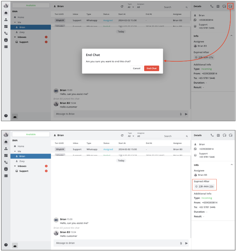Viewport: 236px width, 251px height.
Task: Open the contact card icon in upper Details header
Action: coord(218,6)
